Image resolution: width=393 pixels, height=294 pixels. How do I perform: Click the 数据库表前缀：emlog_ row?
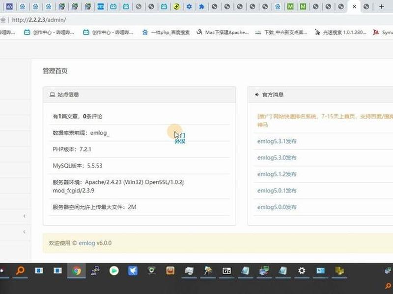(x=140, y=133)
